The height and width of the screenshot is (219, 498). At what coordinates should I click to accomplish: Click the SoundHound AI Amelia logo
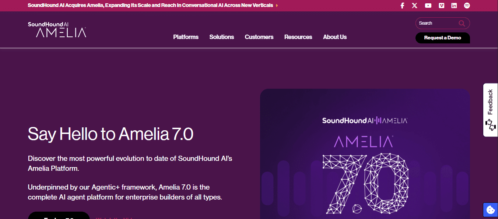pos(57,29)
